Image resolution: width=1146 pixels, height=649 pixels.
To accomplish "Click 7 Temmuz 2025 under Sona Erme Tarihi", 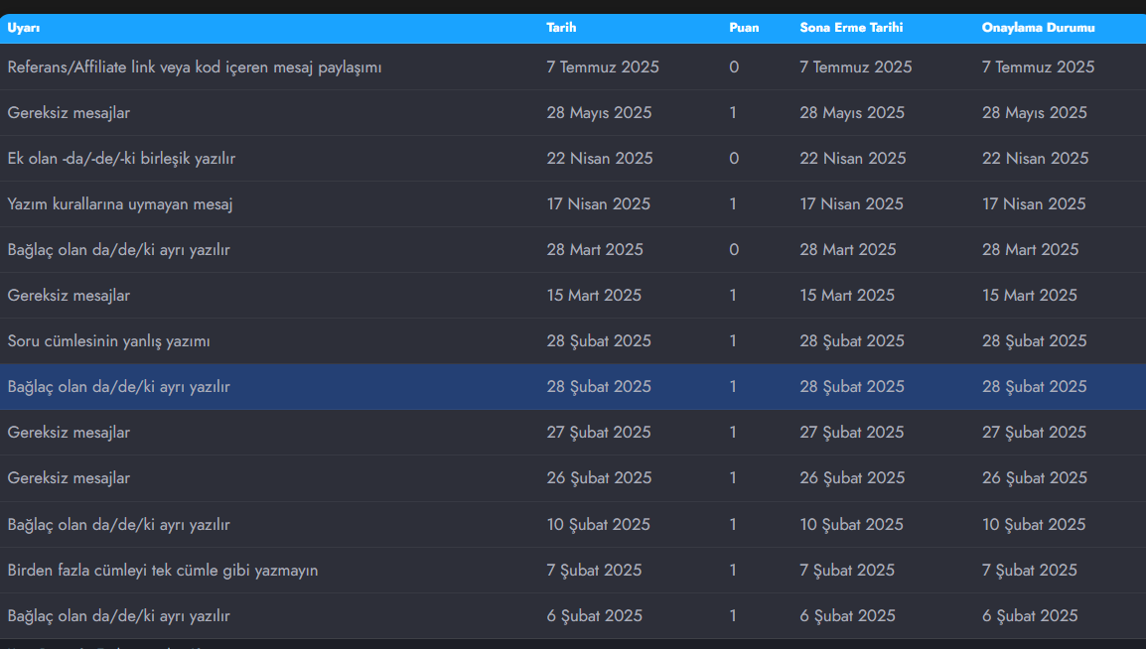I will pyautogui.click(x=856, y=67).
